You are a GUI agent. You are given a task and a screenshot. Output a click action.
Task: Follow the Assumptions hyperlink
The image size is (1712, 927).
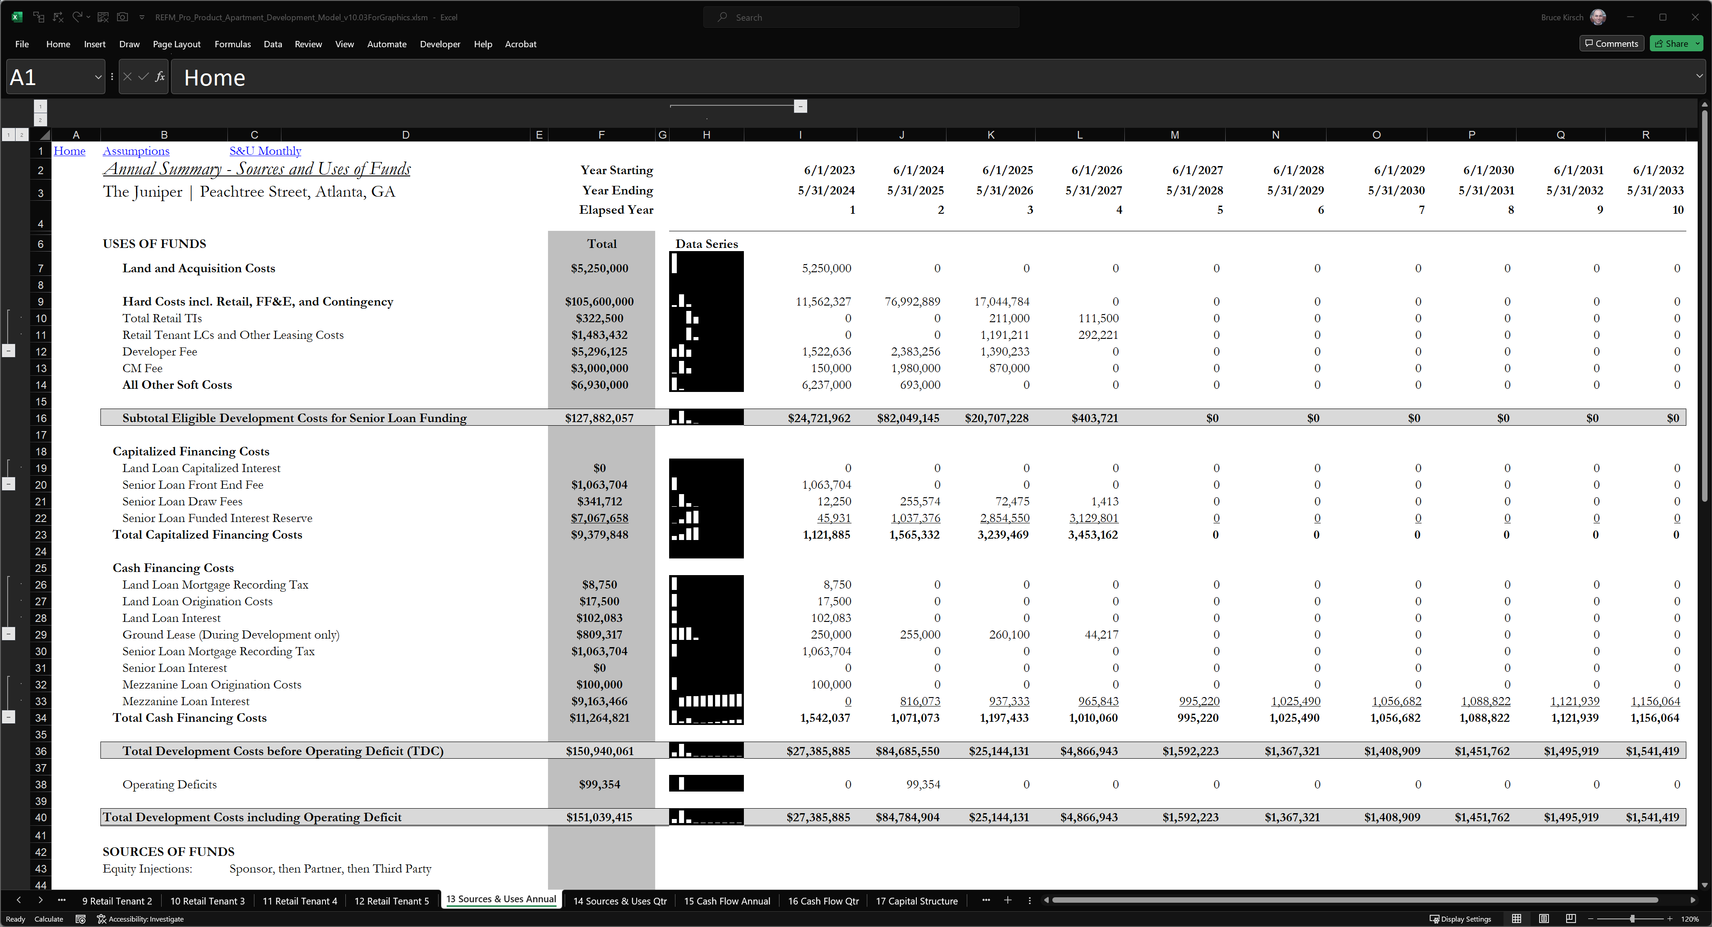click(x=136, y=151)
